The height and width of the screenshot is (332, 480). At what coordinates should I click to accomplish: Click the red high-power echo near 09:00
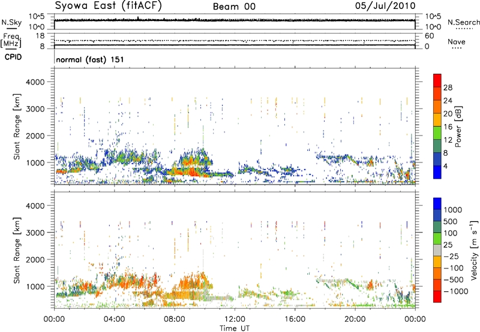click(191, 172)
